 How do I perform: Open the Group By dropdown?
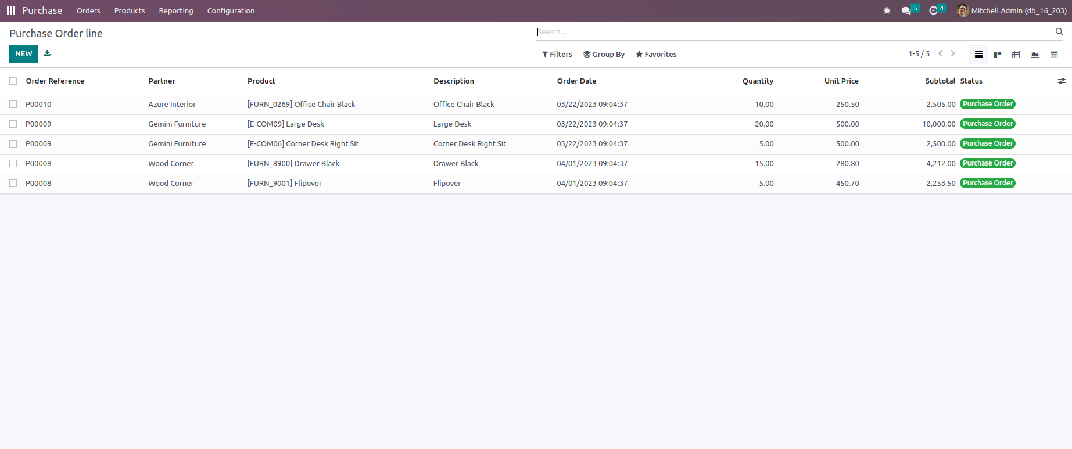[604, 54]
